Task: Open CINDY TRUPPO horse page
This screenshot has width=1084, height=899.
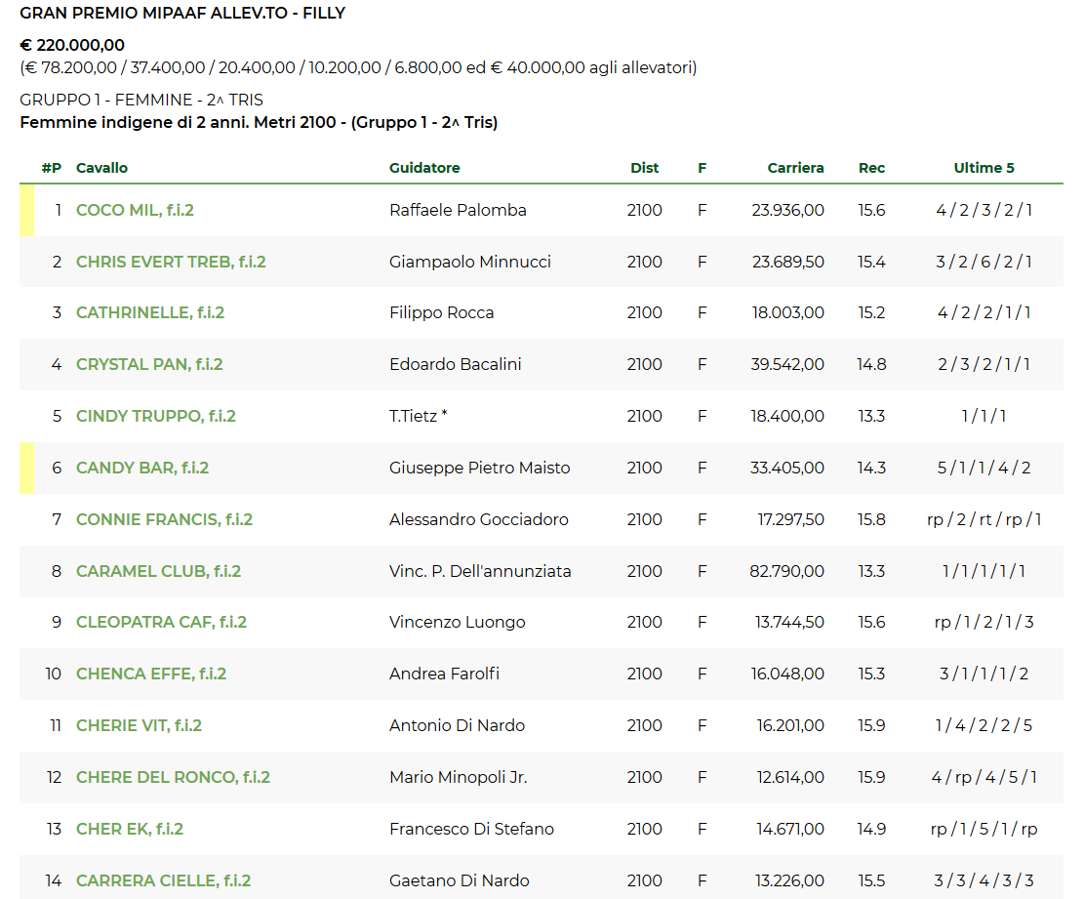Action: coord(156,416)
